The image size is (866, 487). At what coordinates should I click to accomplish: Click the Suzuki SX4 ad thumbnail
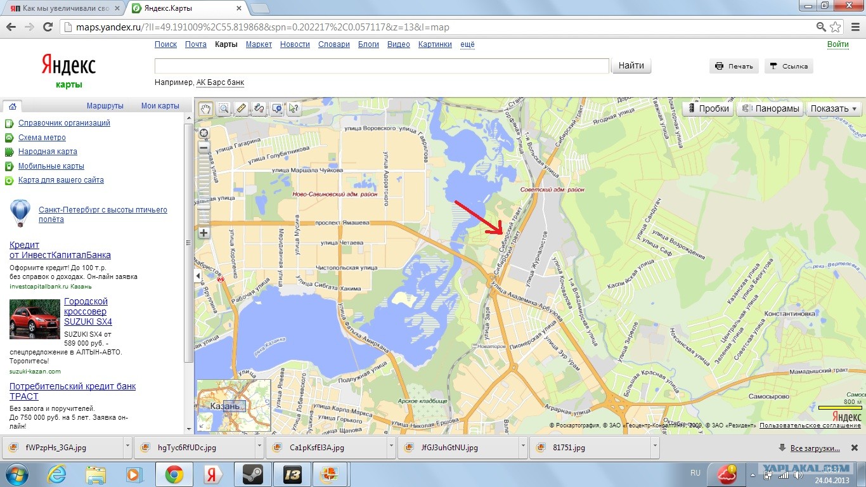pos(35,320)
